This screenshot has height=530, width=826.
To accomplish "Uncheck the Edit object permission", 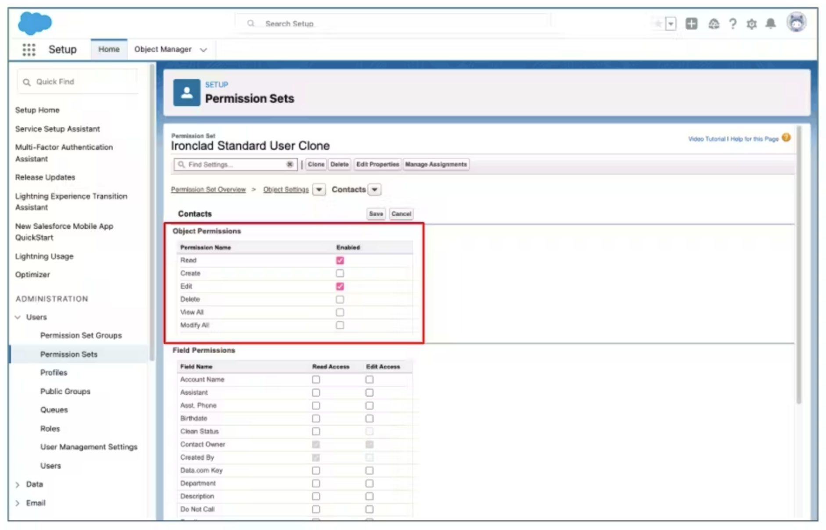I will coord(340,286).
